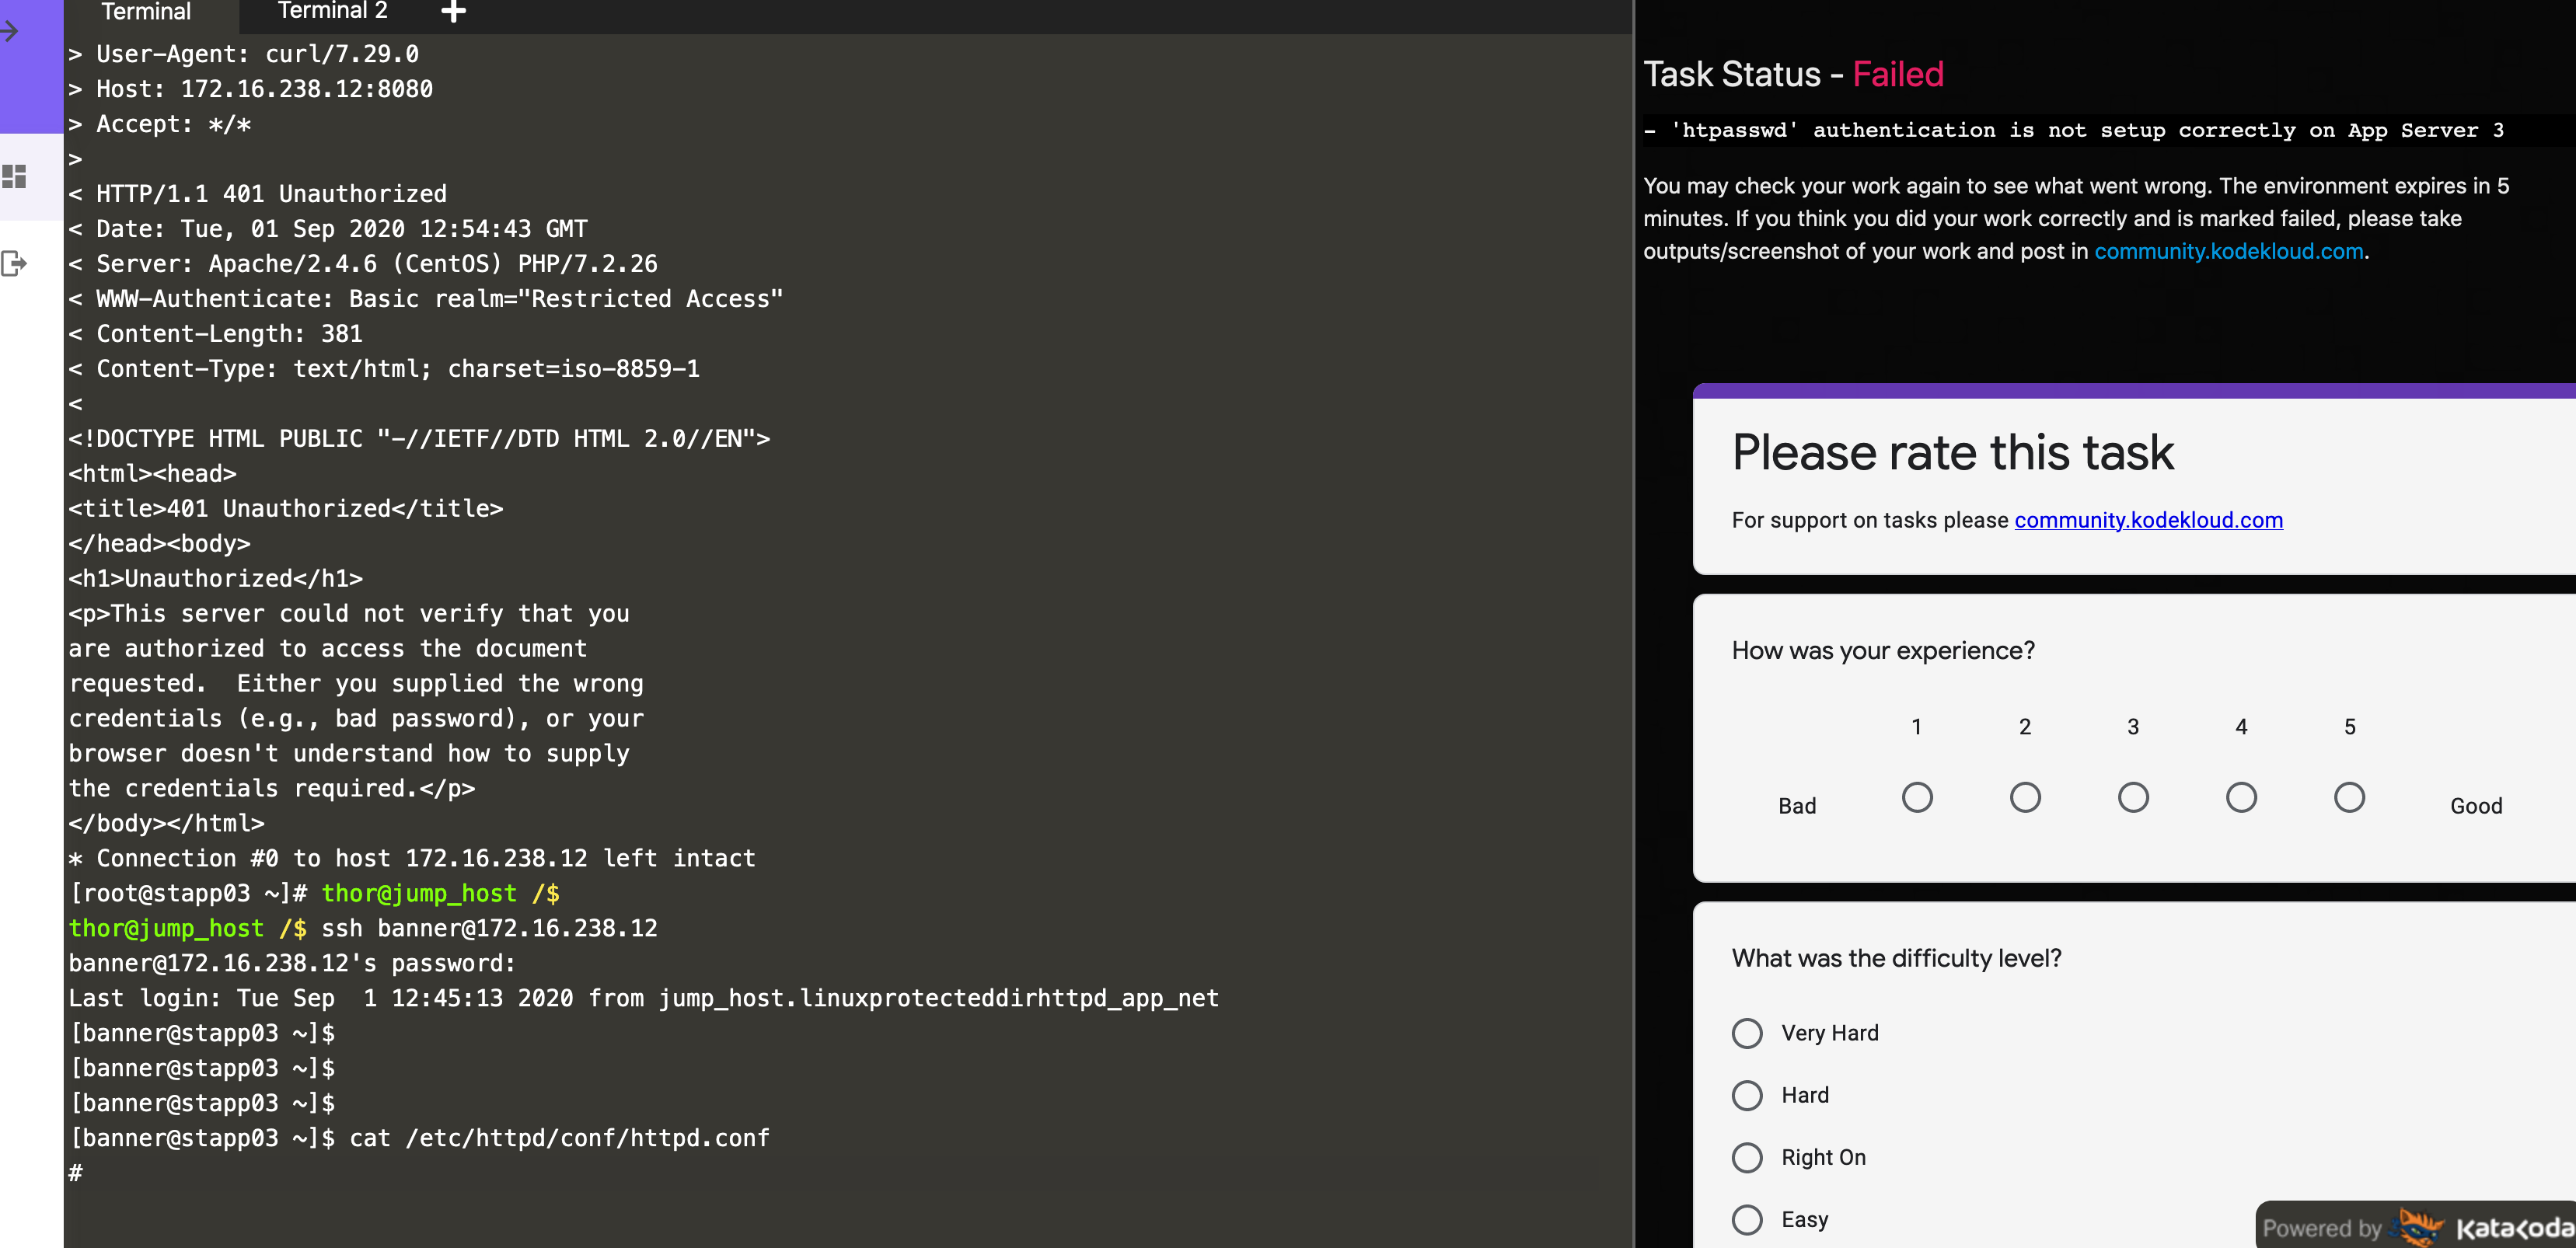Click the logout exit icon in sidebar

point(14,264)
